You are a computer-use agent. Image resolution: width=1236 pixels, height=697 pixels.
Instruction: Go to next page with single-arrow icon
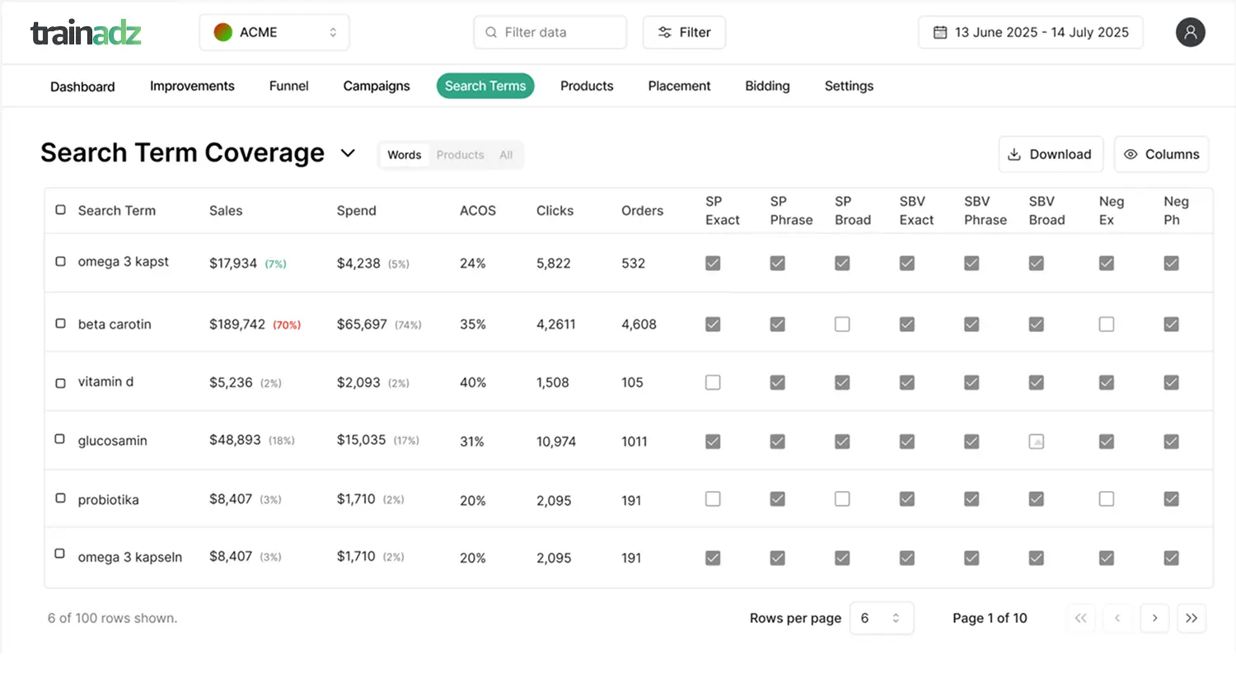1154,618
